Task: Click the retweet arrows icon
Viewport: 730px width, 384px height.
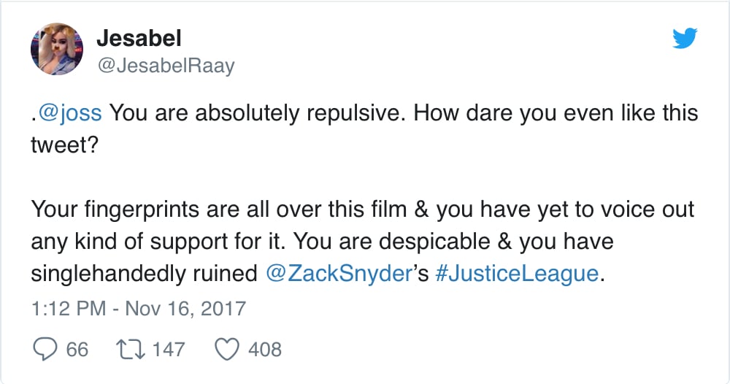Action: click(x=129, y=349)
